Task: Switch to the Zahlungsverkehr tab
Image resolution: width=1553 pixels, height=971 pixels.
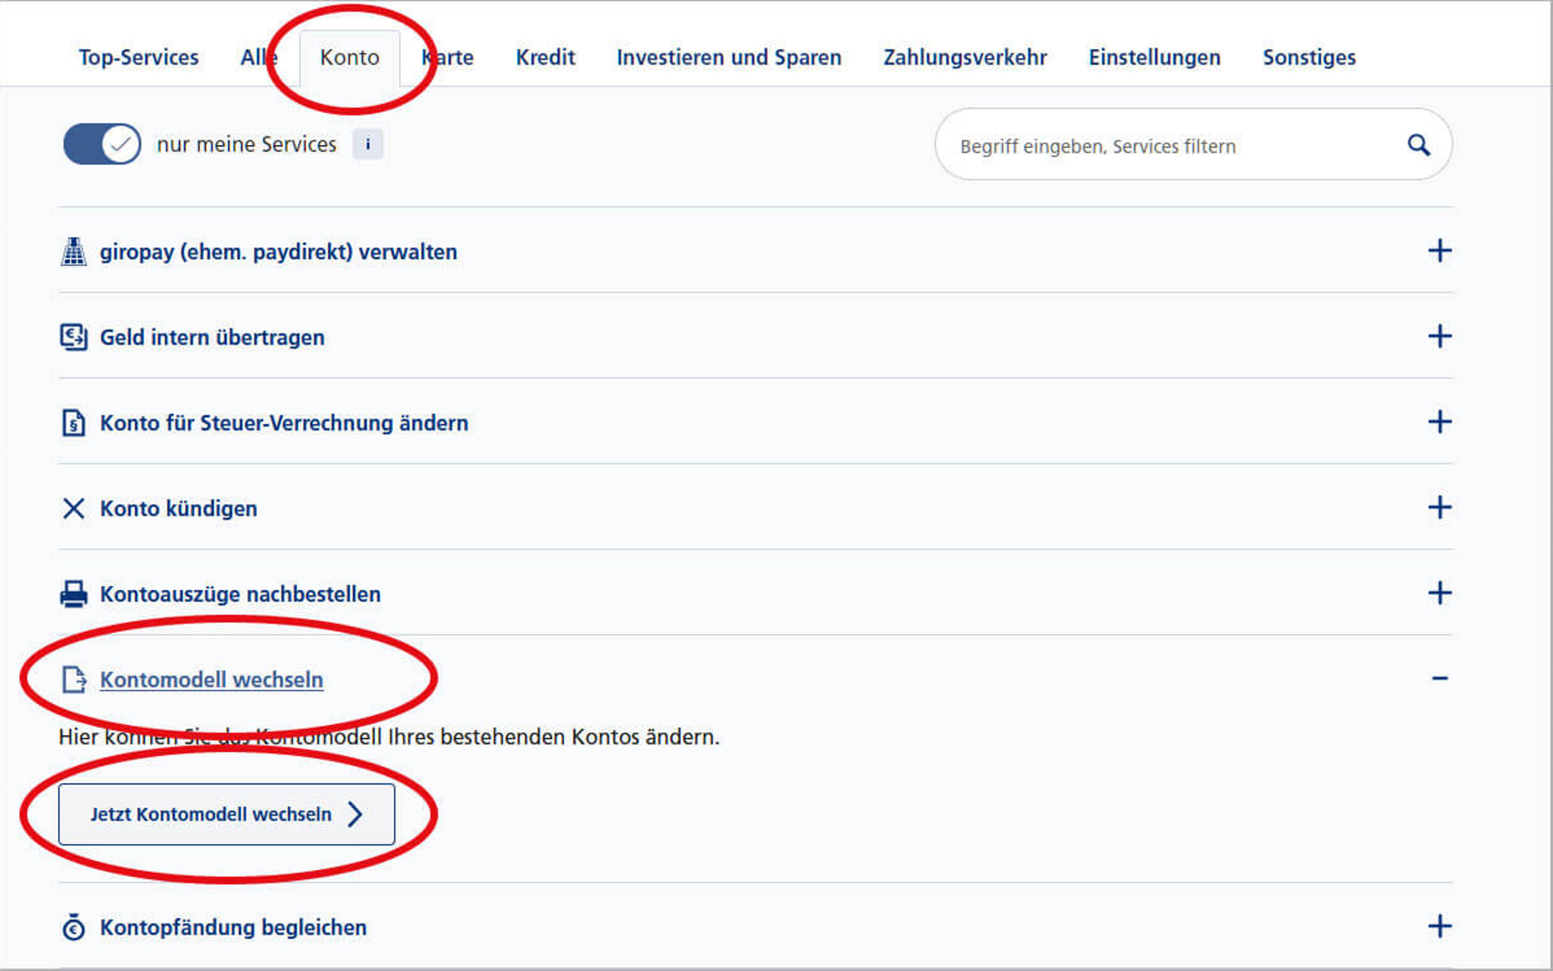Action: (x=965, y=57)
